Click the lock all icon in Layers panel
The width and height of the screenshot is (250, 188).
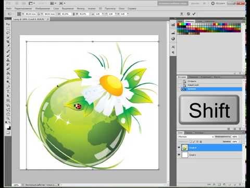(x=201, y=142)
